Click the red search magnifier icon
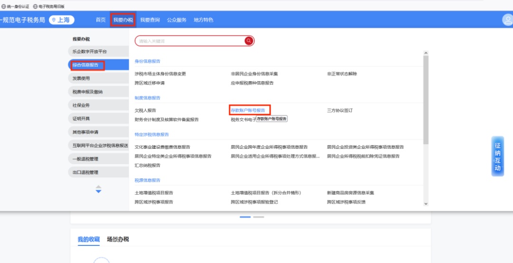This screenshot has height=263, width=513. click(x=248, y=41)
